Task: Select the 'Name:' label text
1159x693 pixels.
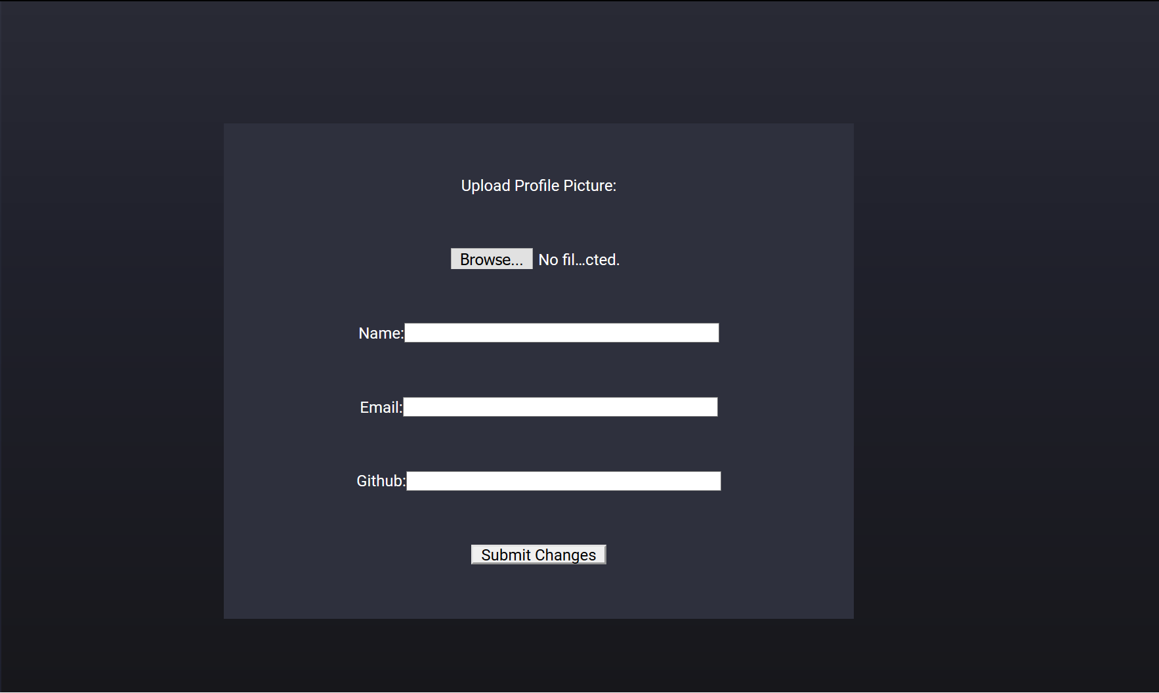Action: tap(381, 333)
